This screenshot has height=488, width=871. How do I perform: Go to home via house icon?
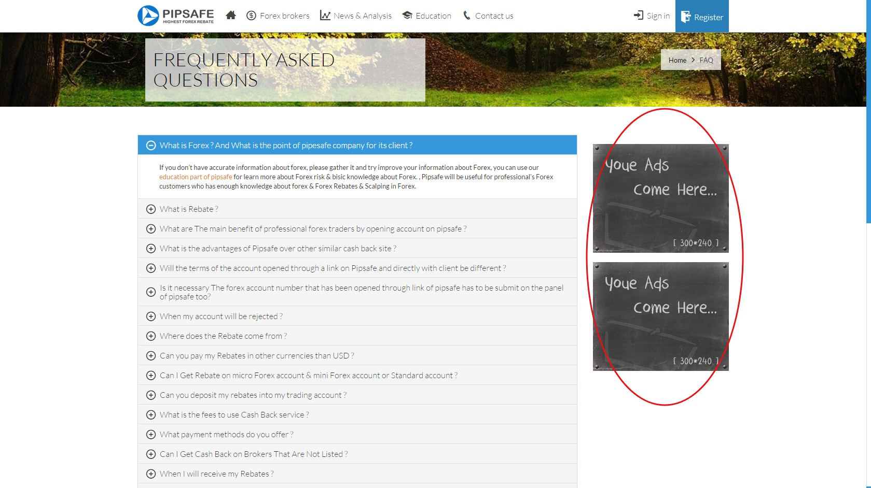tap(231, 16)
